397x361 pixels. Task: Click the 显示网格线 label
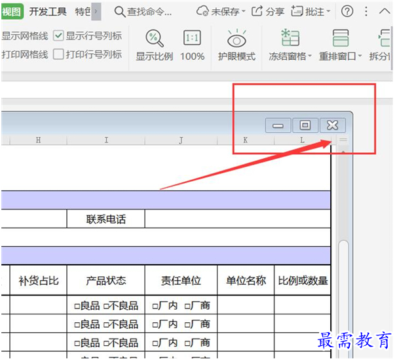(x=24, y=35)
